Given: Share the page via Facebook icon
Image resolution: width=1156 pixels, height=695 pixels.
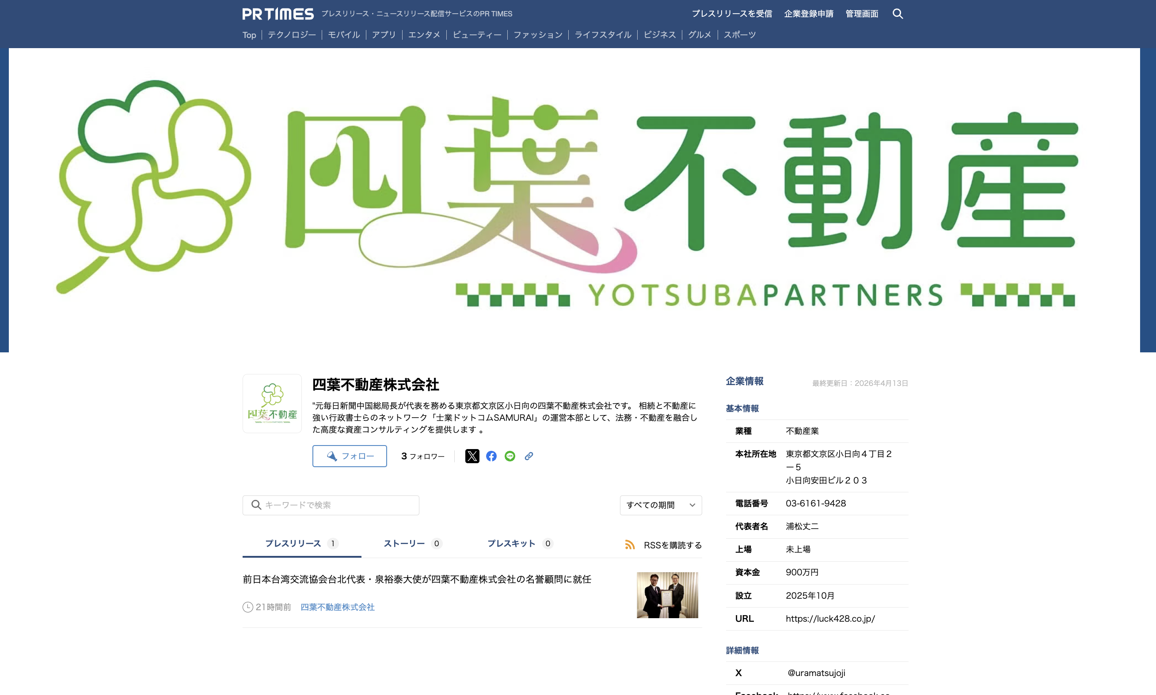Looking at the screenshot, I should [x=491, y=456].
